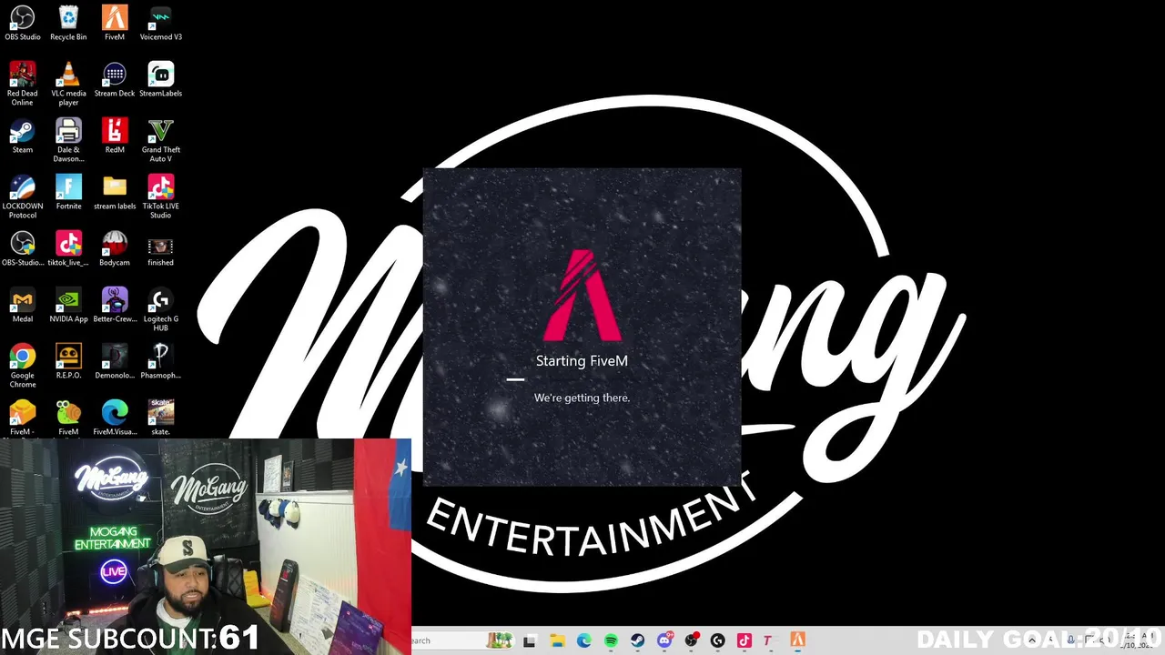Open TikTok LIVE Studio on the taskbar
The image size is (1165, 655).
[x=744, y=640]
